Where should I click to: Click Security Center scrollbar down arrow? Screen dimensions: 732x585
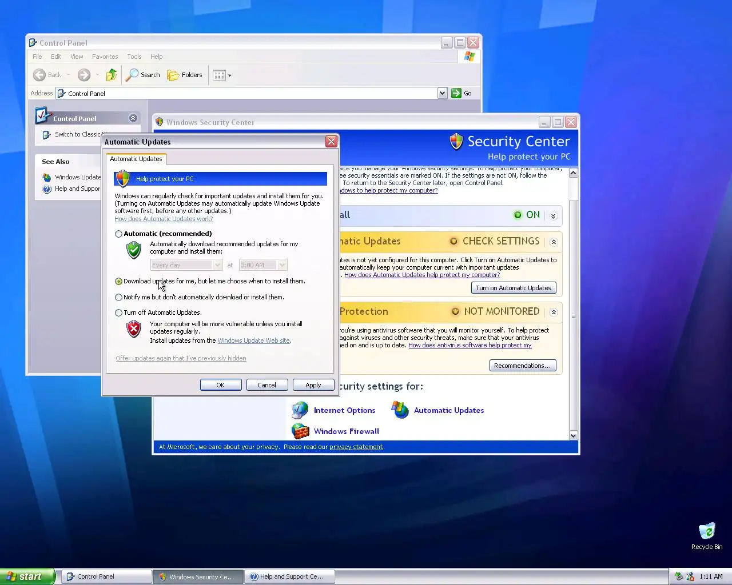[574, 435]
